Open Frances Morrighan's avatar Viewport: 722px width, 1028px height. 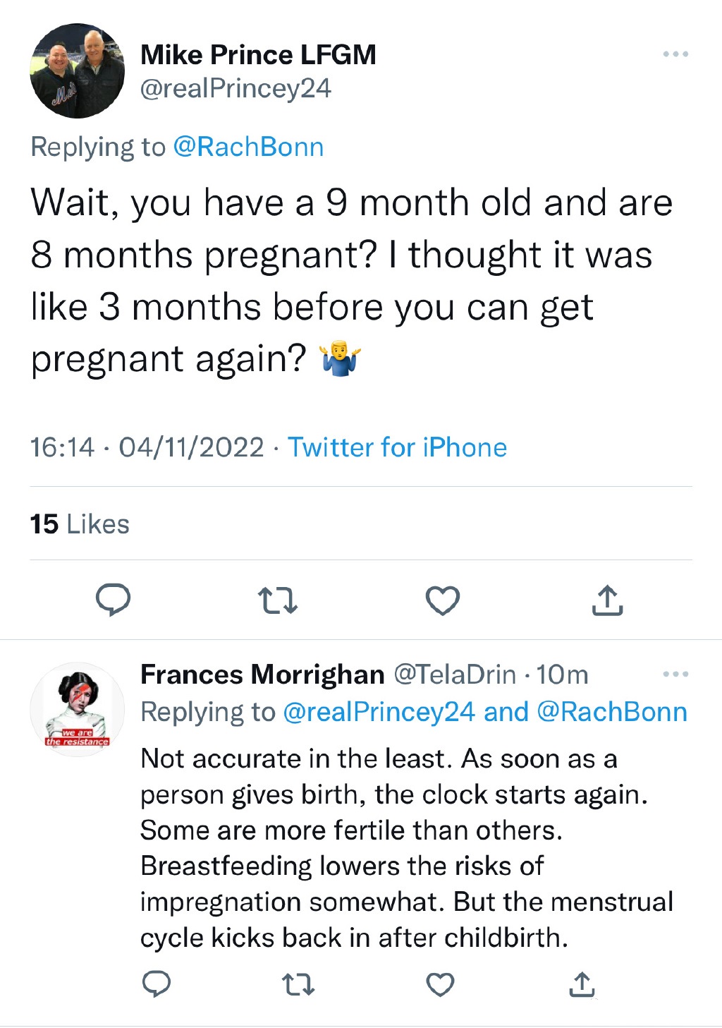[x=77, y=709]
